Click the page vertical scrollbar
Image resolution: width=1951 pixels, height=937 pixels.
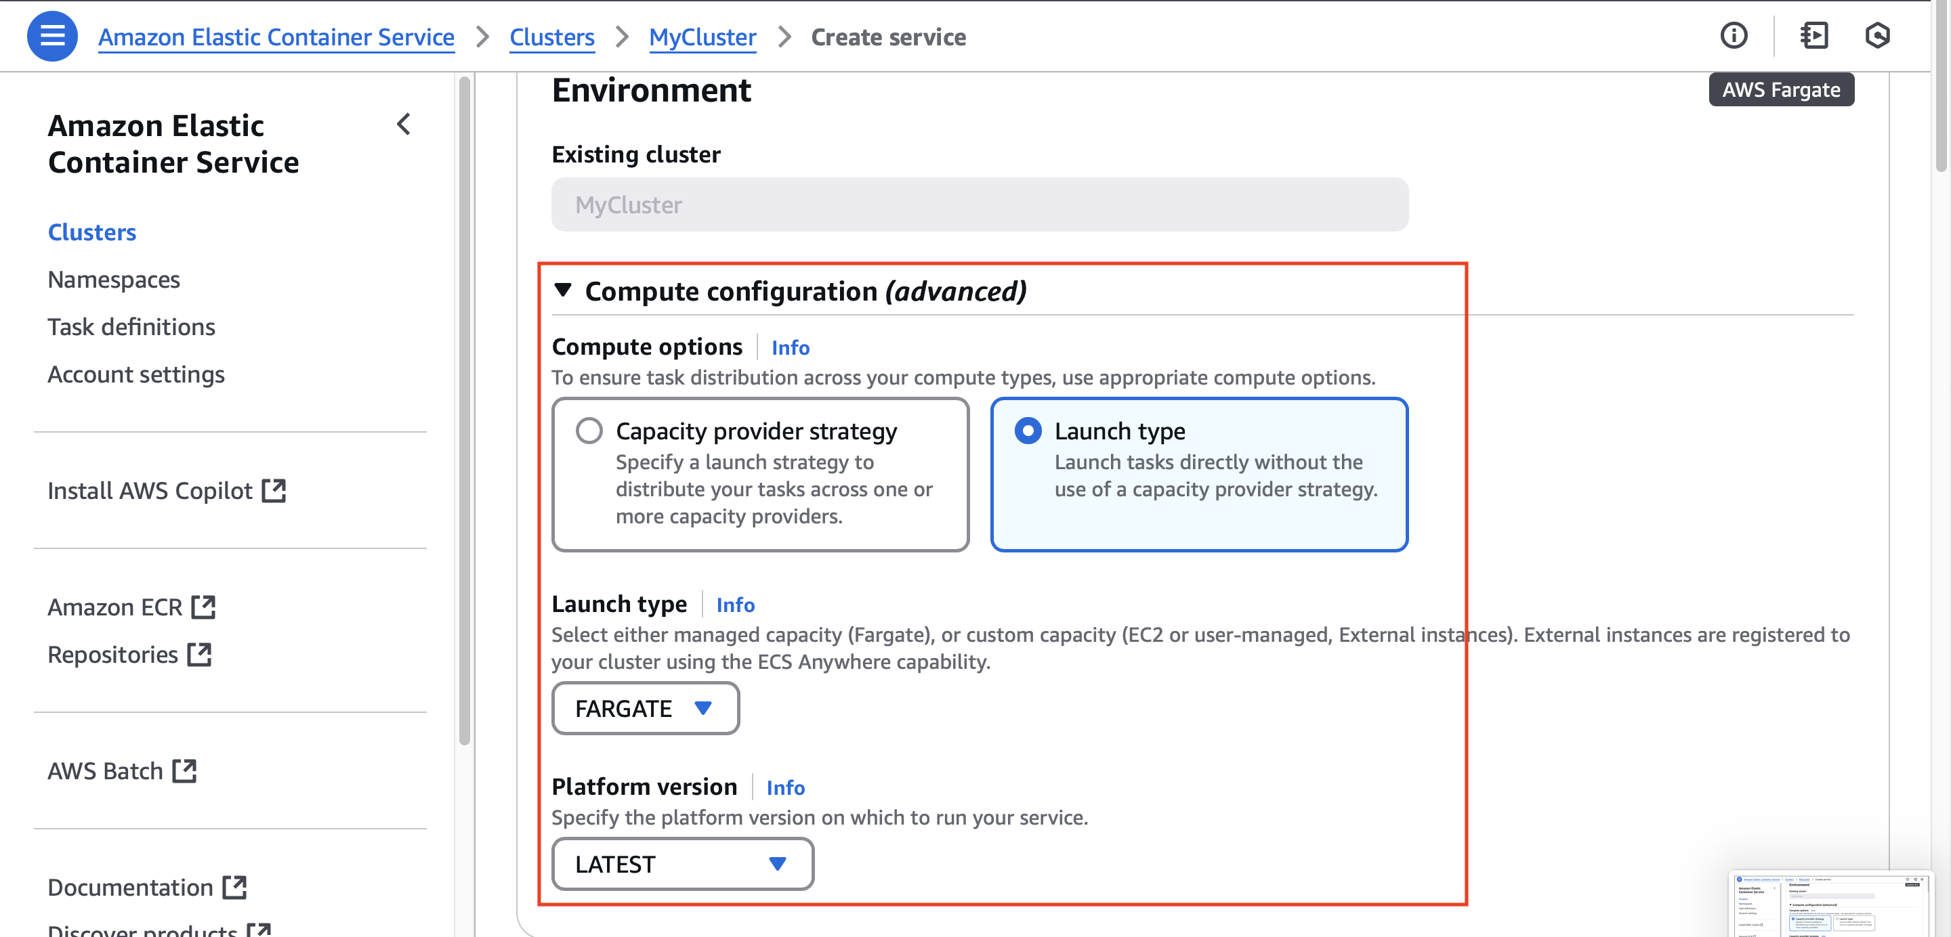tap(1941, 87)
